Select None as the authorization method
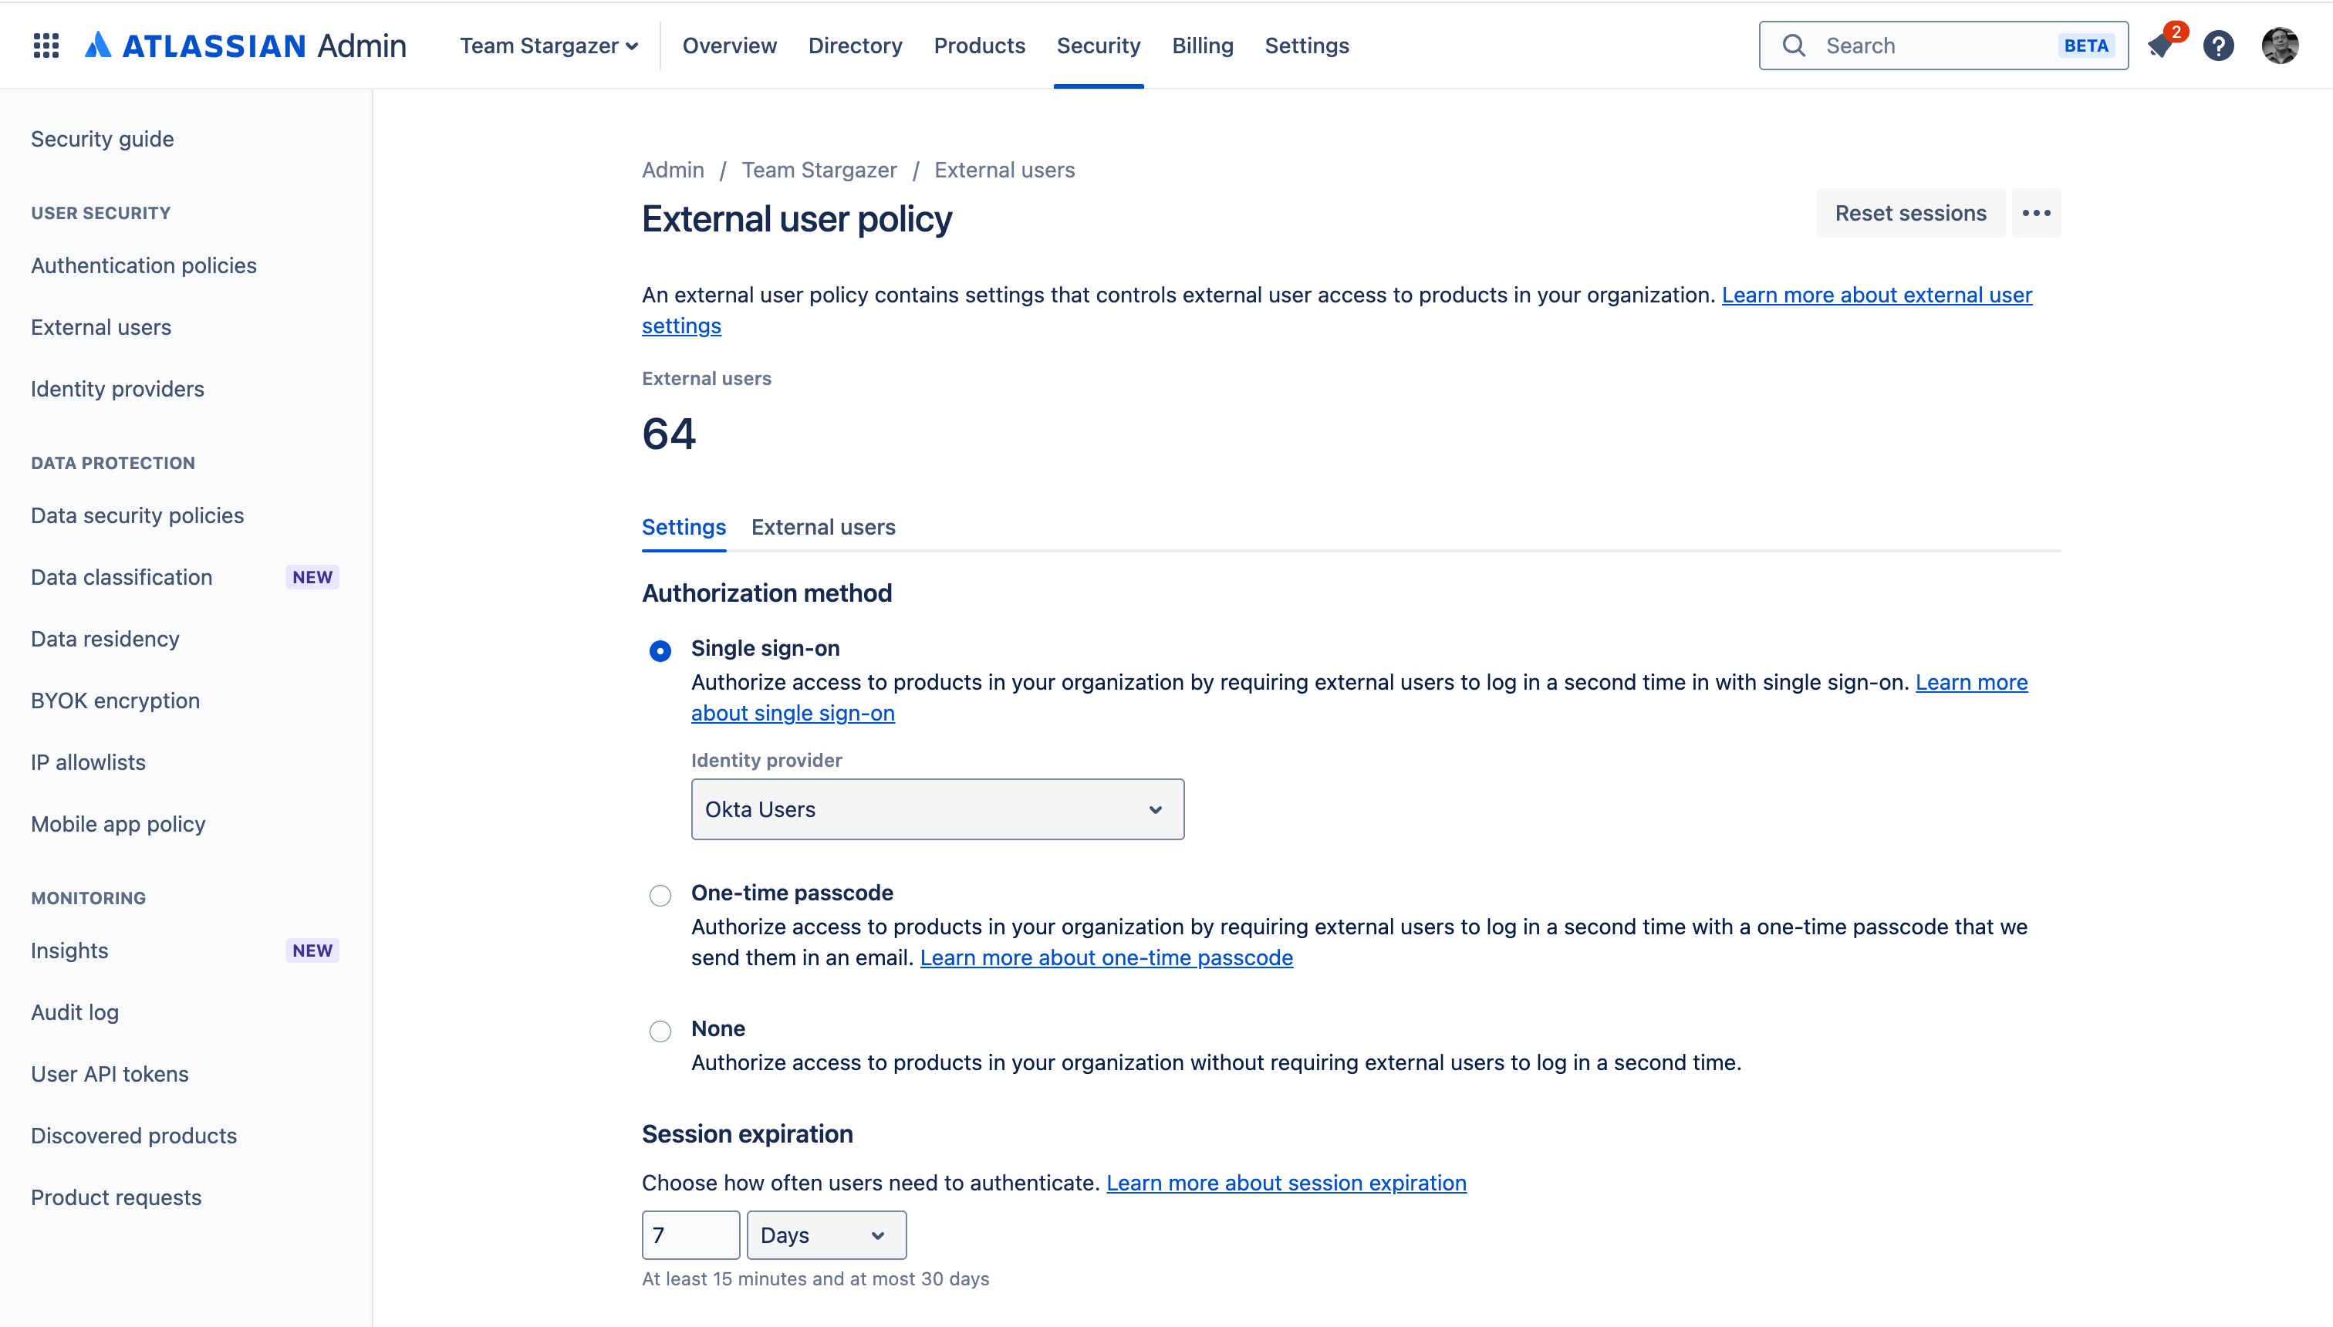The height and width of the screenshot is (1327, 2333). [x=659, y=1031]
